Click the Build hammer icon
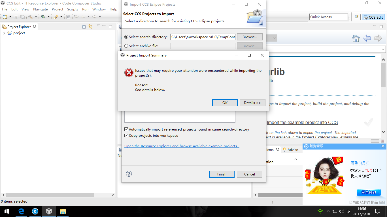 click(x=30, y=17)
